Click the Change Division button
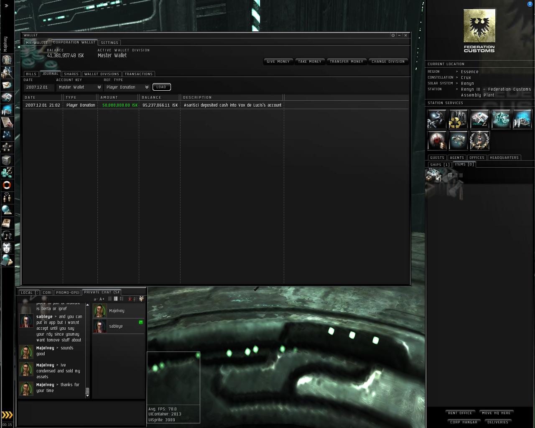Image resolution: width=535 pixels, height=428 pixels. 388,61
